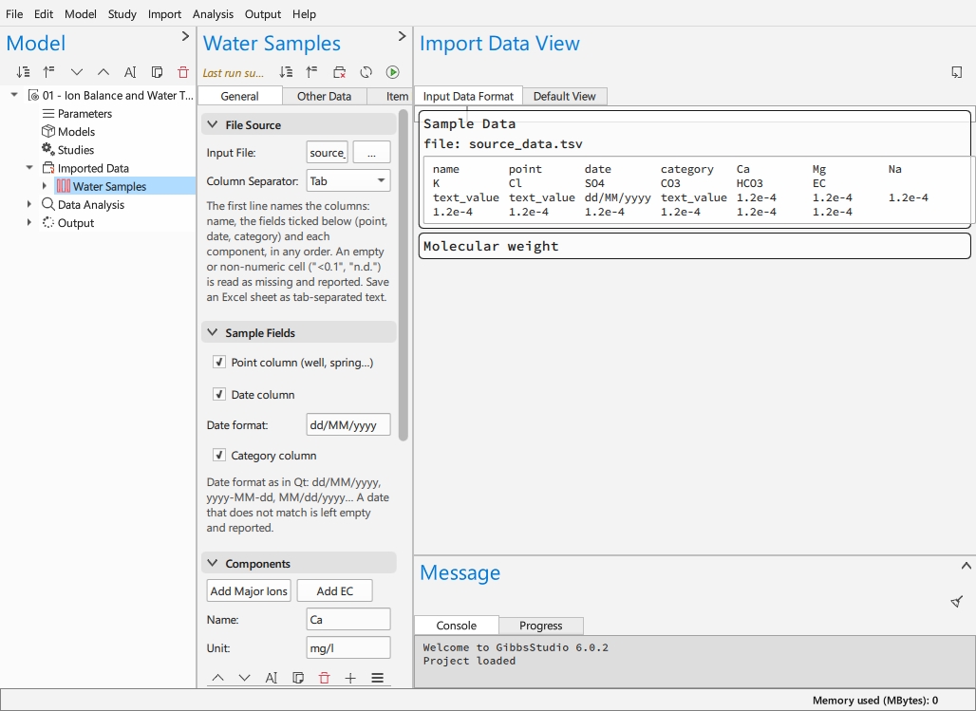Screen dimensions: 976x711
Task: Open the component list menu icon
Action: pos(377,678)
